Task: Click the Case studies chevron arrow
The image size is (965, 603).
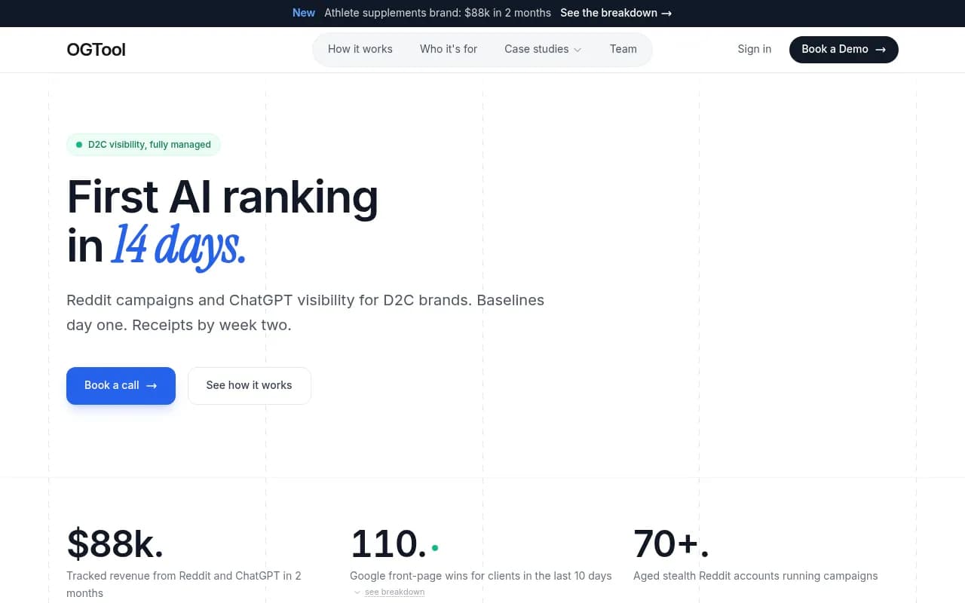Action: (x=577, y=50)
